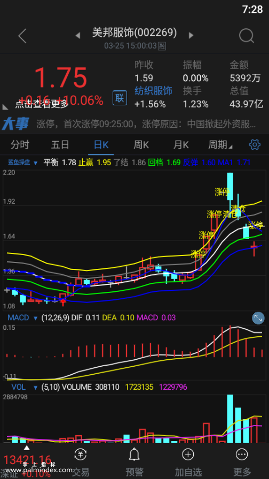Tap the DEA 0.10 value
This screenshot has width=269, height=479.
pos(118,318)
